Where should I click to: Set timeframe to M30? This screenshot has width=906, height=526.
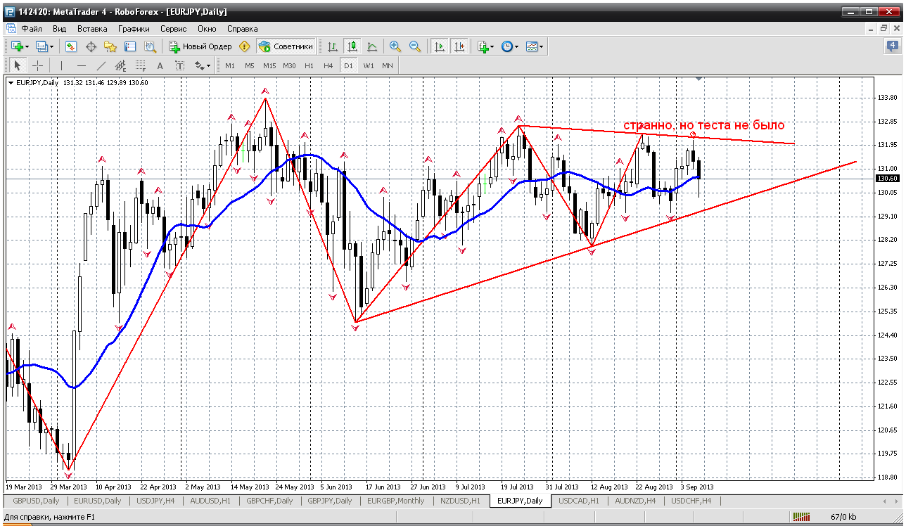pos(289,65)
